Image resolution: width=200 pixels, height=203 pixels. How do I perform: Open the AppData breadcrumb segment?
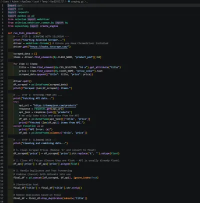coord(26,1)
